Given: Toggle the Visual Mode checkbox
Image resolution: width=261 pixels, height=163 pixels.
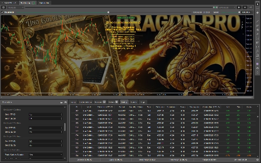Looking at the screenshot, I should [x=2, y=12].
